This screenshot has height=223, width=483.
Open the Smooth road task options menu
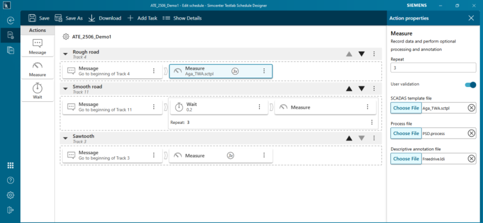pyautogui.click(x=374, y=89)
